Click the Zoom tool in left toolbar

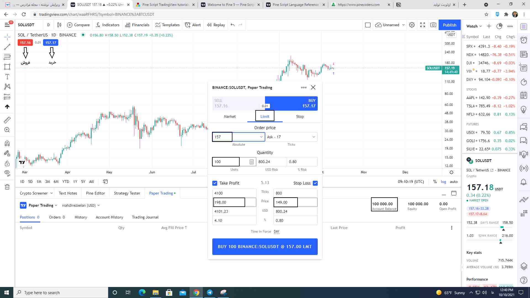(7, 130)
